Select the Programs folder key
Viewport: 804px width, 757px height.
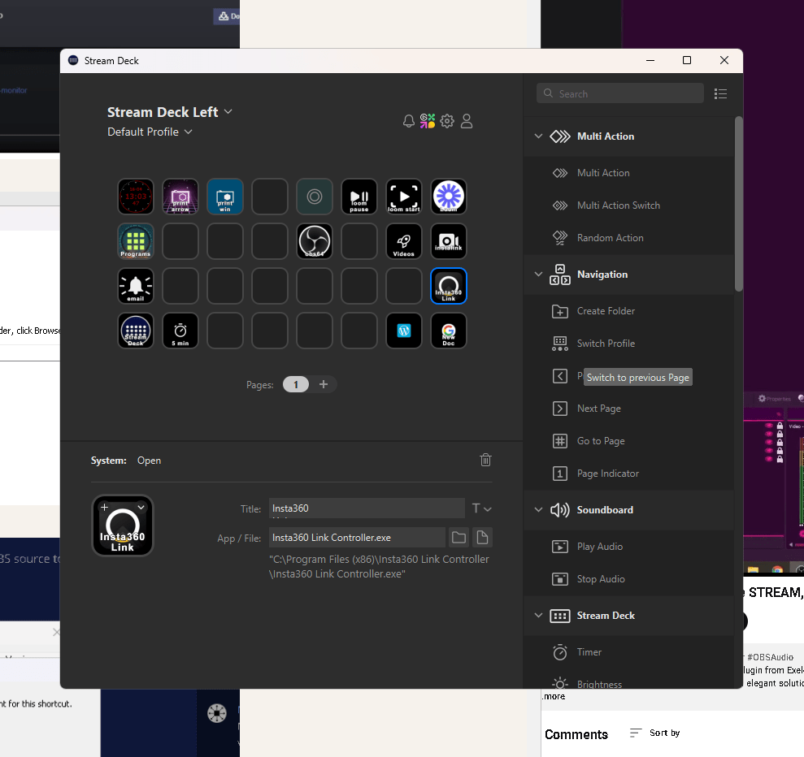(136, 241)
